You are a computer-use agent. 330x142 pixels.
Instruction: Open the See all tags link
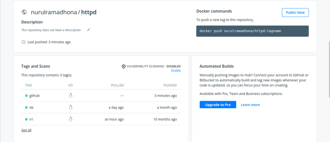[x=26, y=130]
